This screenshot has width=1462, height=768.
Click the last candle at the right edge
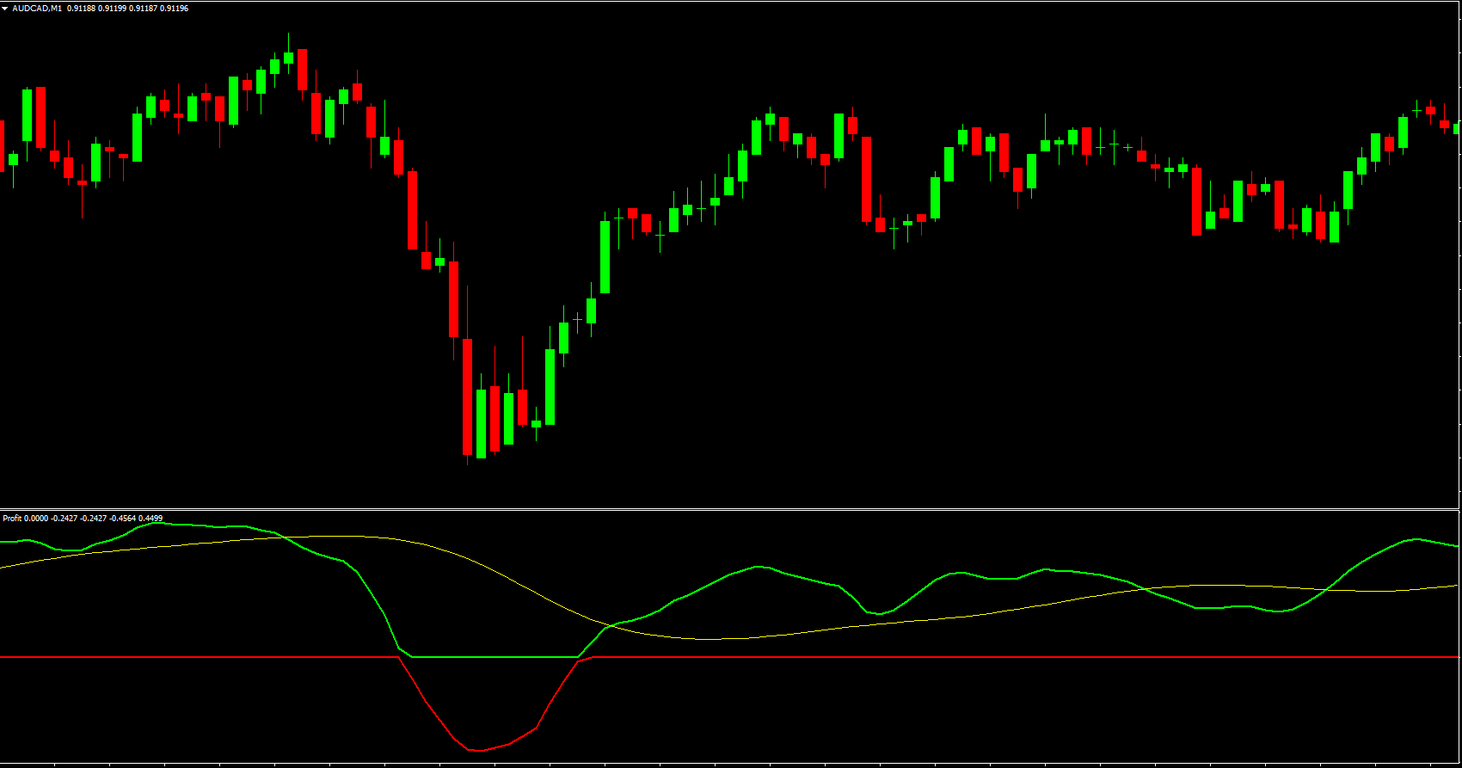(1457, 128)
